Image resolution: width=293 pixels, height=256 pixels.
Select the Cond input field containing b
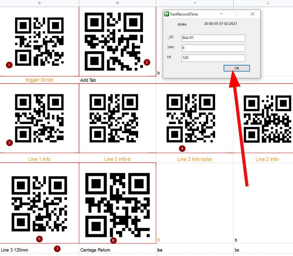click(213, 48)
